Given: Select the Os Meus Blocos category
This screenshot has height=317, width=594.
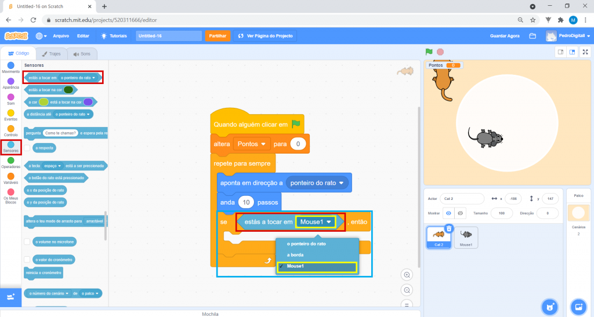Looking at the screenshot, I should tap(11, 195).
